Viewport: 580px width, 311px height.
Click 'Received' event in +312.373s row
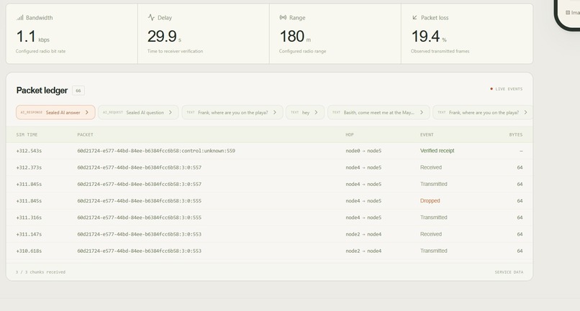[x=430, y=167]
